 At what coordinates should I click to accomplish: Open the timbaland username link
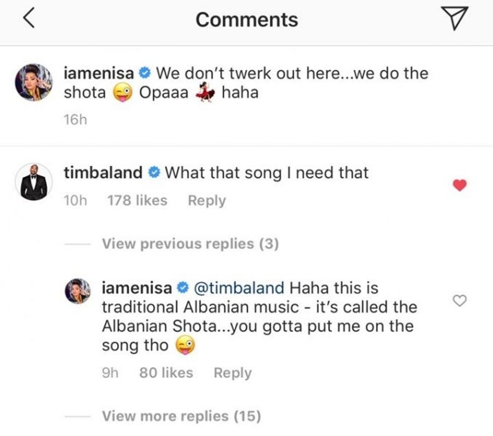[103, 173]
